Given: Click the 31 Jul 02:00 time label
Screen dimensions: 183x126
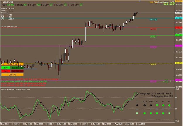Looking at the screenshot, I should click(x=50, y=124).
